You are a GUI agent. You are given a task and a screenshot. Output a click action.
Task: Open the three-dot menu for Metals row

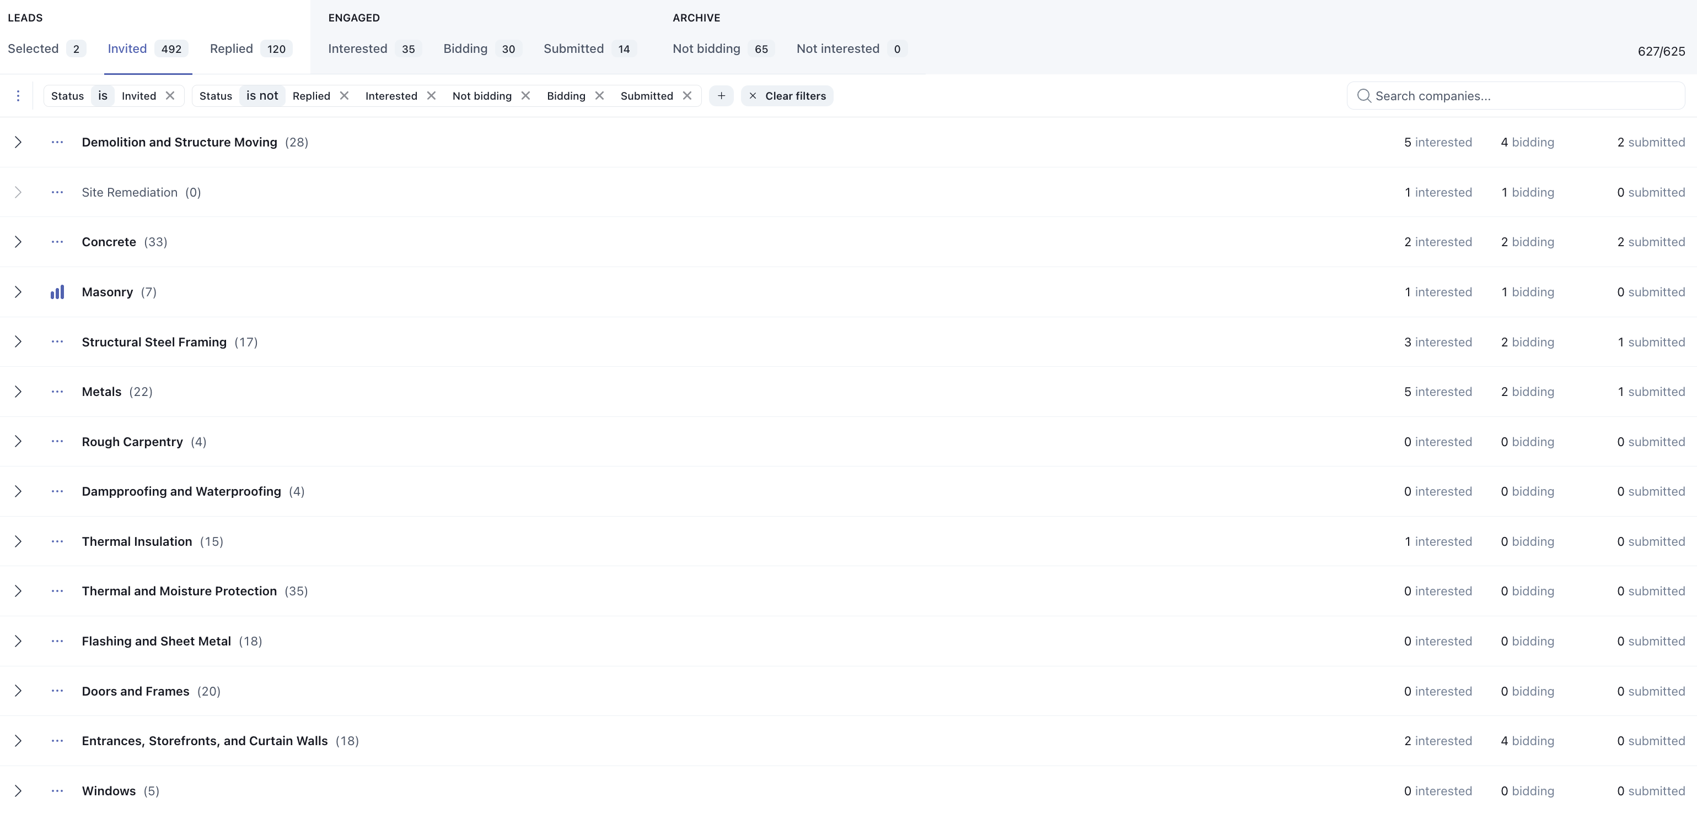pyautogui.click(x=57, y=392)
